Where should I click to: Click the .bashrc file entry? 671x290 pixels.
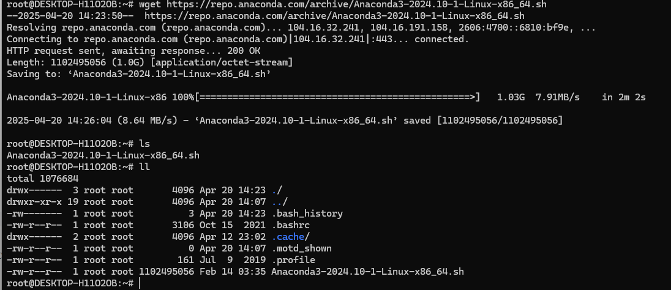291,225
